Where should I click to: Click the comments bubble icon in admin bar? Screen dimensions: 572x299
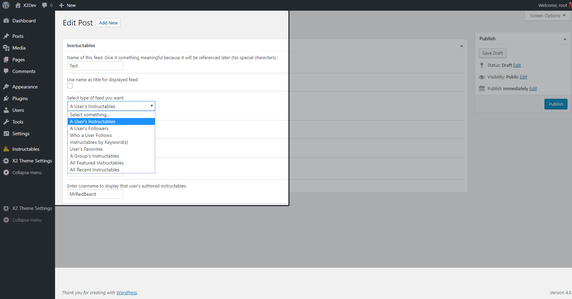[44, 5]
